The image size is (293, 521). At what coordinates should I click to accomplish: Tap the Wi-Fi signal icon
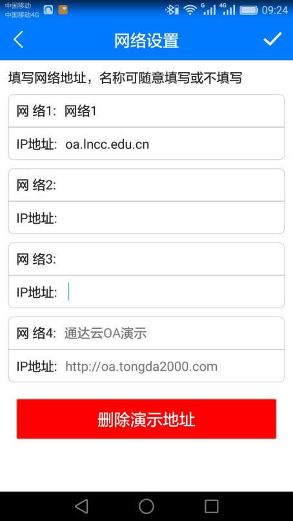point(190,10)
